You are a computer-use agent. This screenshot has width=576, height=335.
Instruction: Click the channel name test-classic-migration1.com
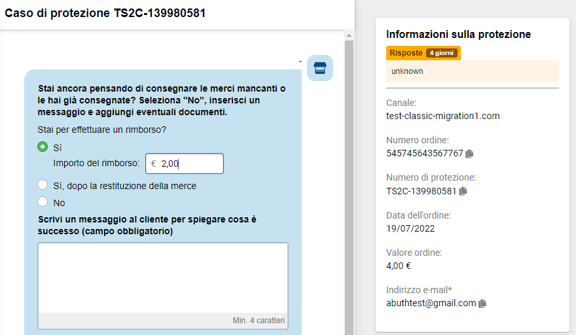click(x=442, y=116)
